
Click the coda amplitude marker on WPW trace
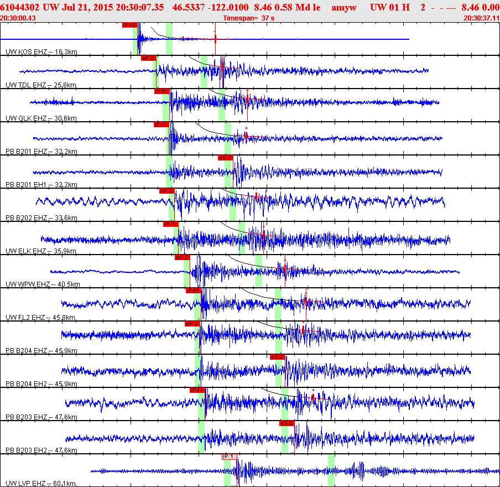click(x=285, y=269)
